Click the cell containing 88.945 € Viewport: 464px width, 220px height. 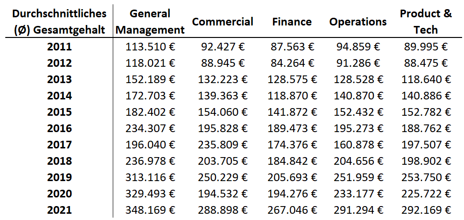(x=223, y=63)
